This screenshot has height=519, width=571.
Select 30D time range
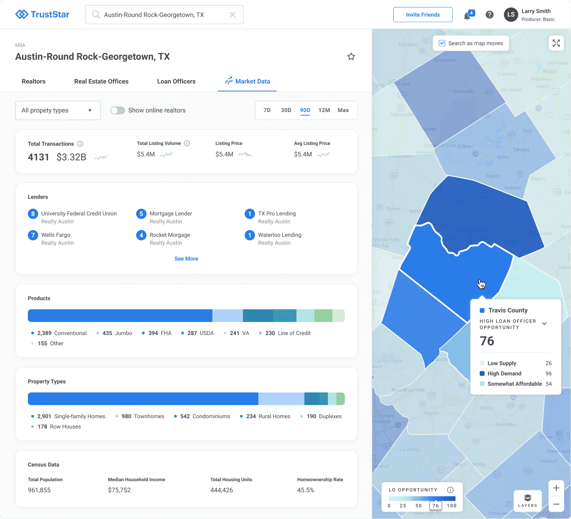tap(286, 110)
